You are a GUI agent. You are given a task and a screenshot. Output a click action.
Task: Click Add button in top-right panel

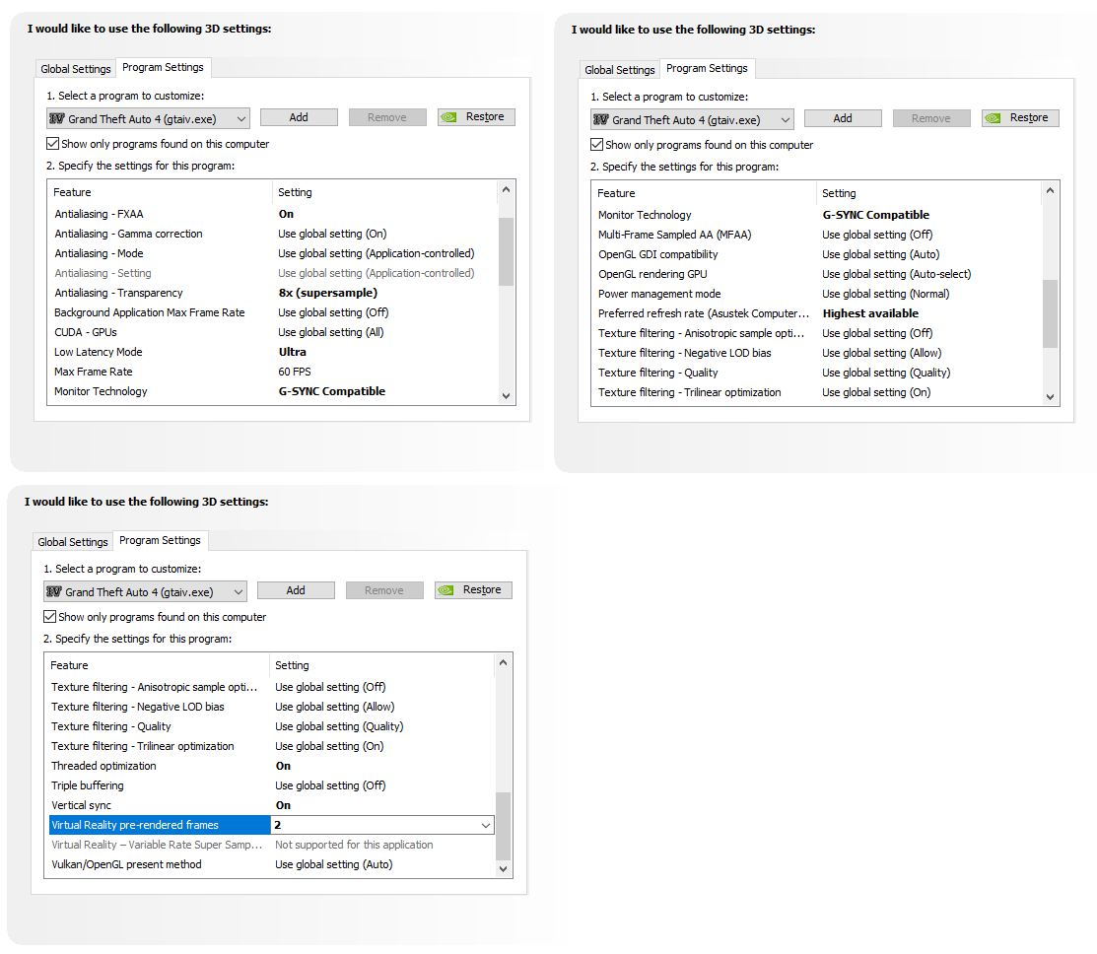tap(843, 118)
